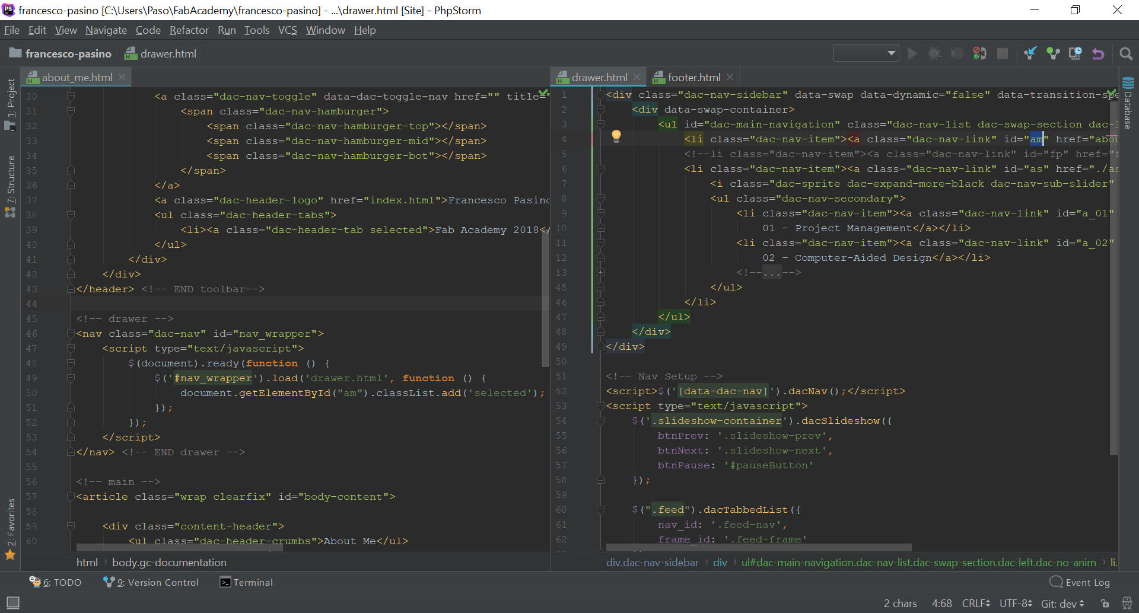Open the Project tool window
This screenshot has height=613, width=1139.
point(10,105)
